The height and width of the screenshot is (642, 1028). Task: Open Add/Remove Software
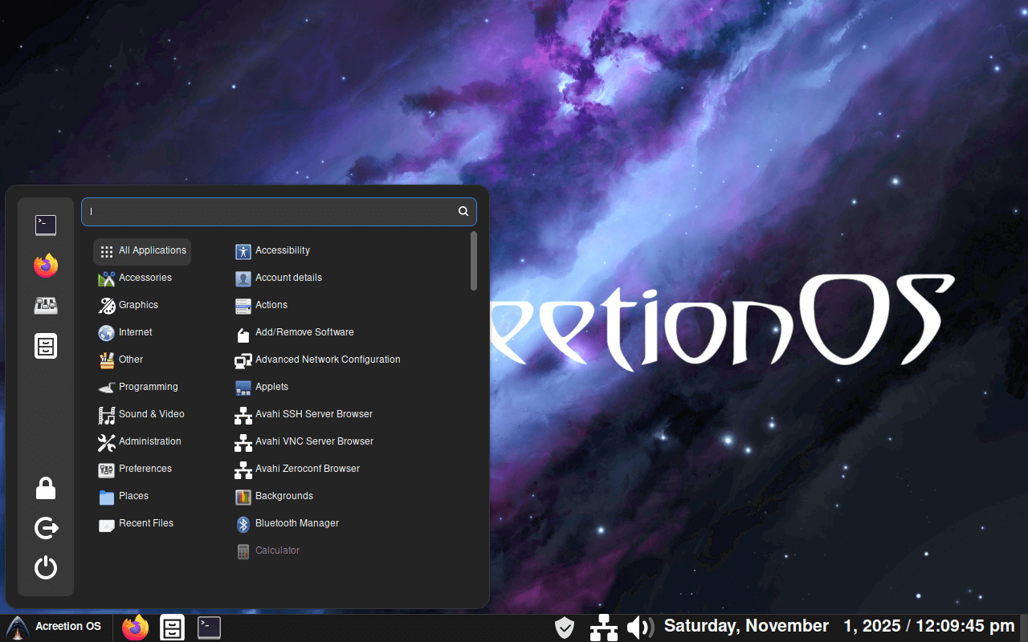point(304,332)
